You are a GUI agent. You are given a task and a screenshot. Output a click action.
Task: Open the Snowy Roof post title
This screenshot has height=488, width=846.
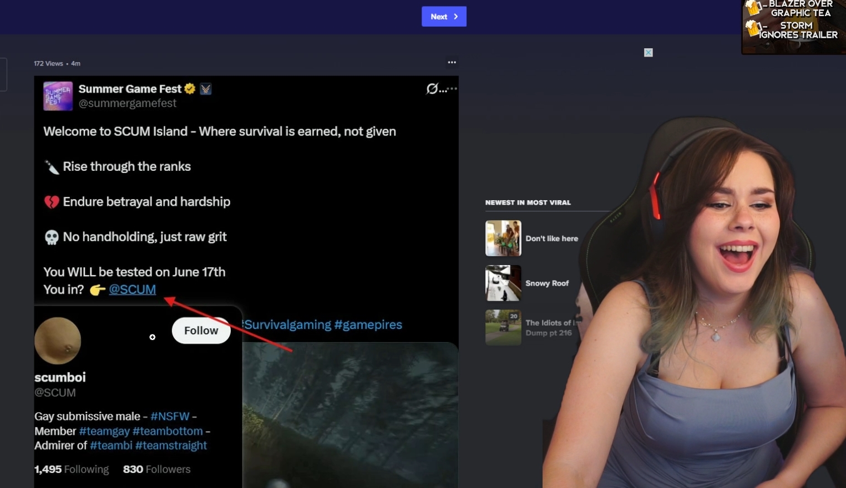click(x=547, y=283)
